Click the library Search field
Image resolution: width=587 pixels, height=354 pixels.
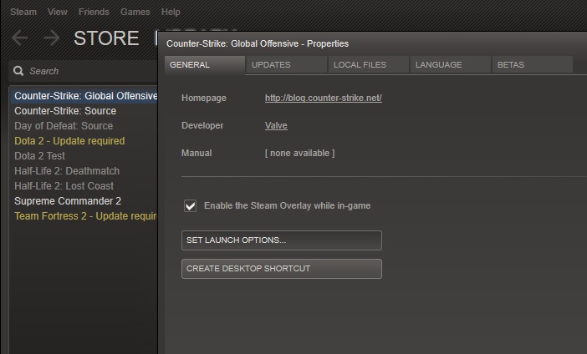click(83, 71)
